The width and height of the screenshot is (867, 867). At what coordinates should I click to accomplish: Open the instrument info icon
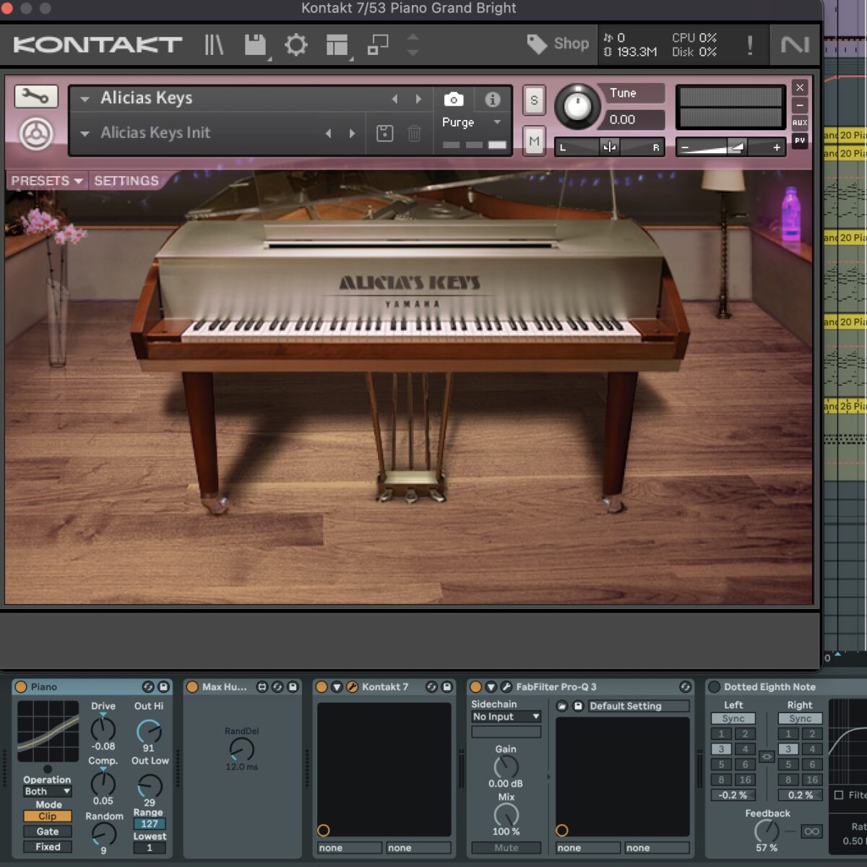[x=493, y=99]
